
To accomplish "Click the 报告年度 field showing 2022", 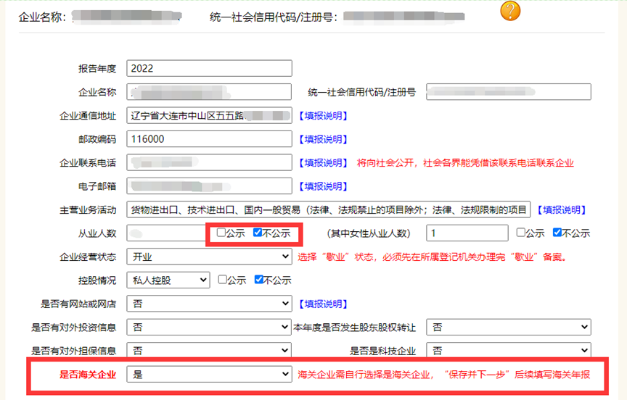I will point(209,68).
